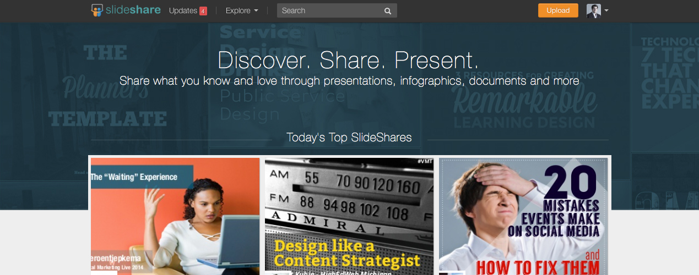Expand the Explore dropdown menu

(242, 10)
